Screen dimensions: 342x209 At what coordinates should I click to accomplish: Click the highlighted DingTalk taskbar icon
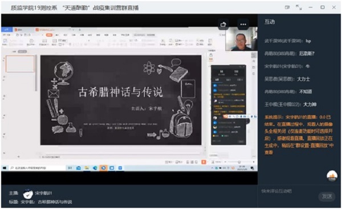103,168
